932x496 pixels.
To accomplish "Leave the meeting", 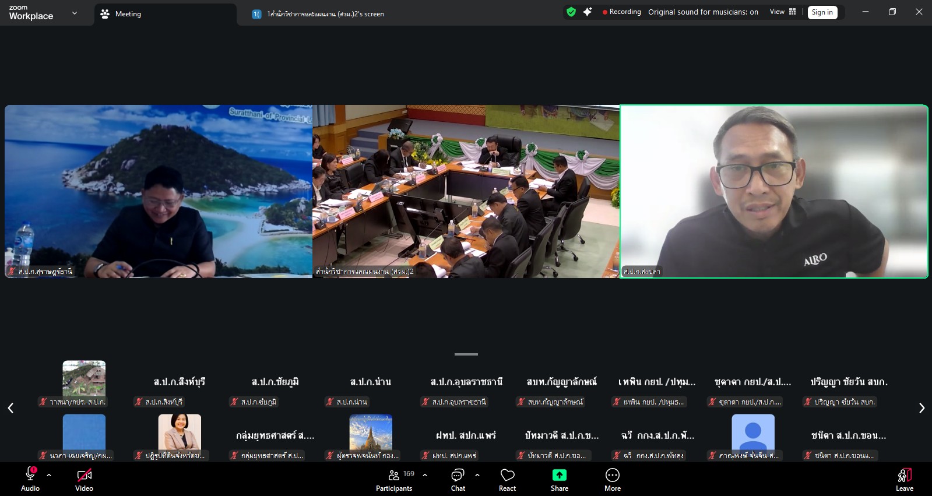I will coord(904,480).
